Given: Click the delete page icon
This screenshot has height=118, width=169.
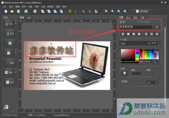Looking at the screenshot, I should click(35, 11).
